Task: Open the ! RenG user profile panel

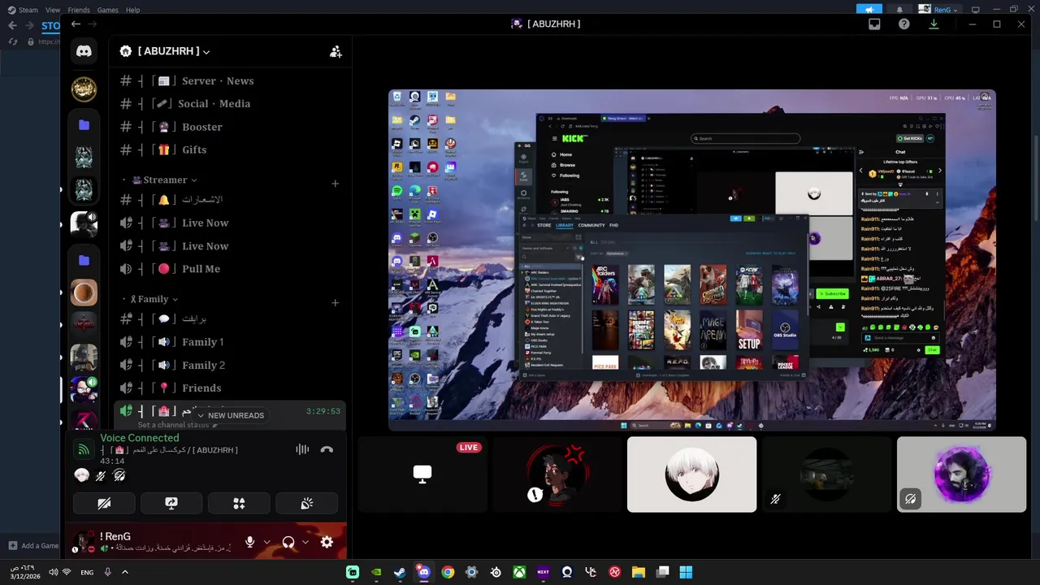Action: click(152, 542)
